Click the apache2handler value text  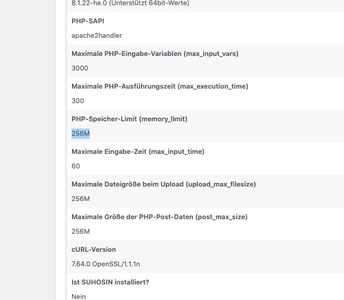pos(97,36)
